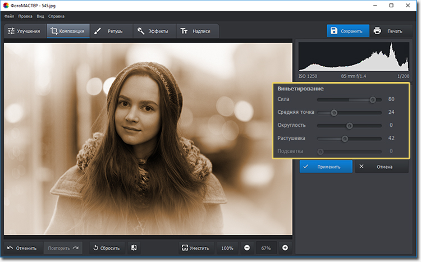Open the Надписи text tab

(x=197, y=31)
